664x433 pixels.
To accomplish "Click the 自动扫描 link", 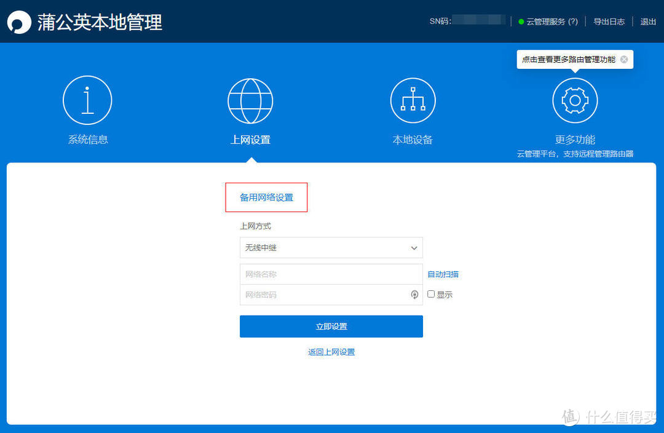I will click(442, 273).
